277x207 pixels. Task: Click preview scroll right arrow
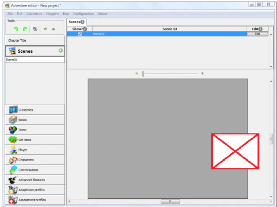(x=271, y=201)
